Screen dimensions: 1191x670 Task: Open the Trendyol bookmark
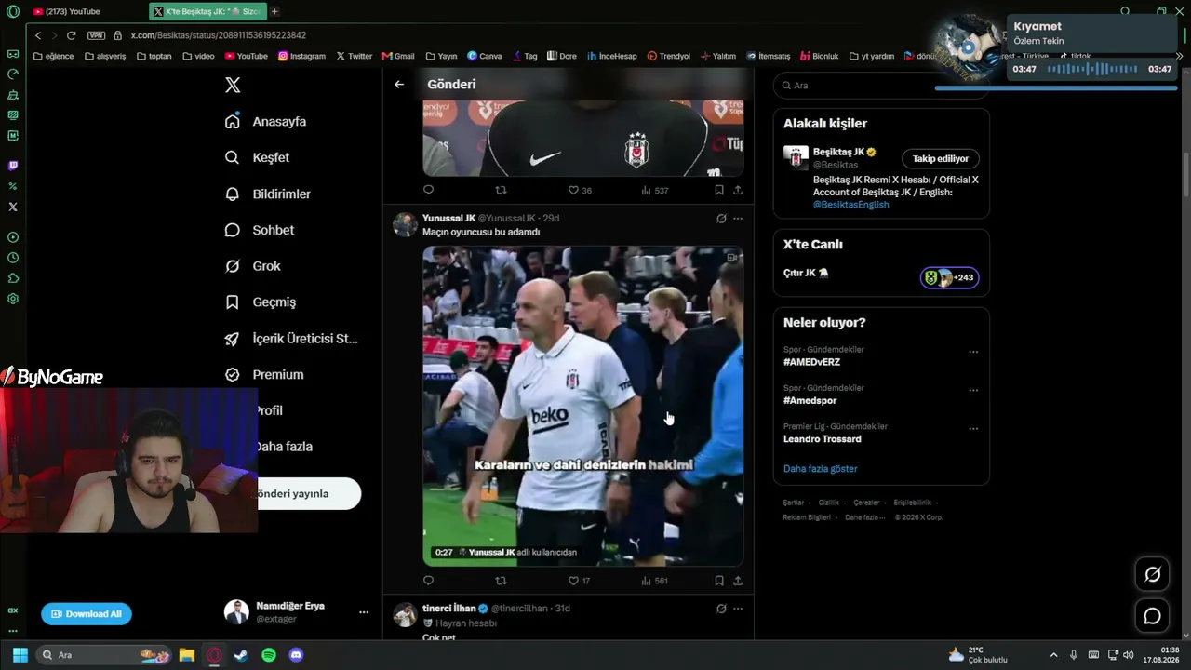coord(669,56)
